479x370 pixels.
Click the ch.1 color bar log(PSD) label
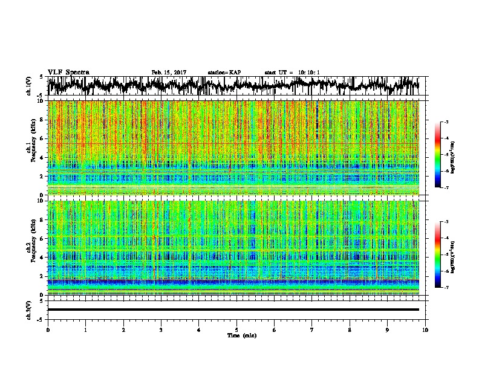pos(452,157)
